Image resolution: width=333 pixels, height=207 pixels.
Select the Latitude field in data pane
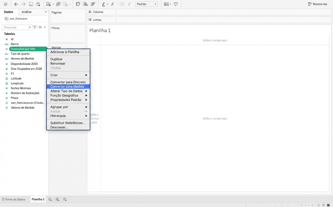(x=16, y=79)
